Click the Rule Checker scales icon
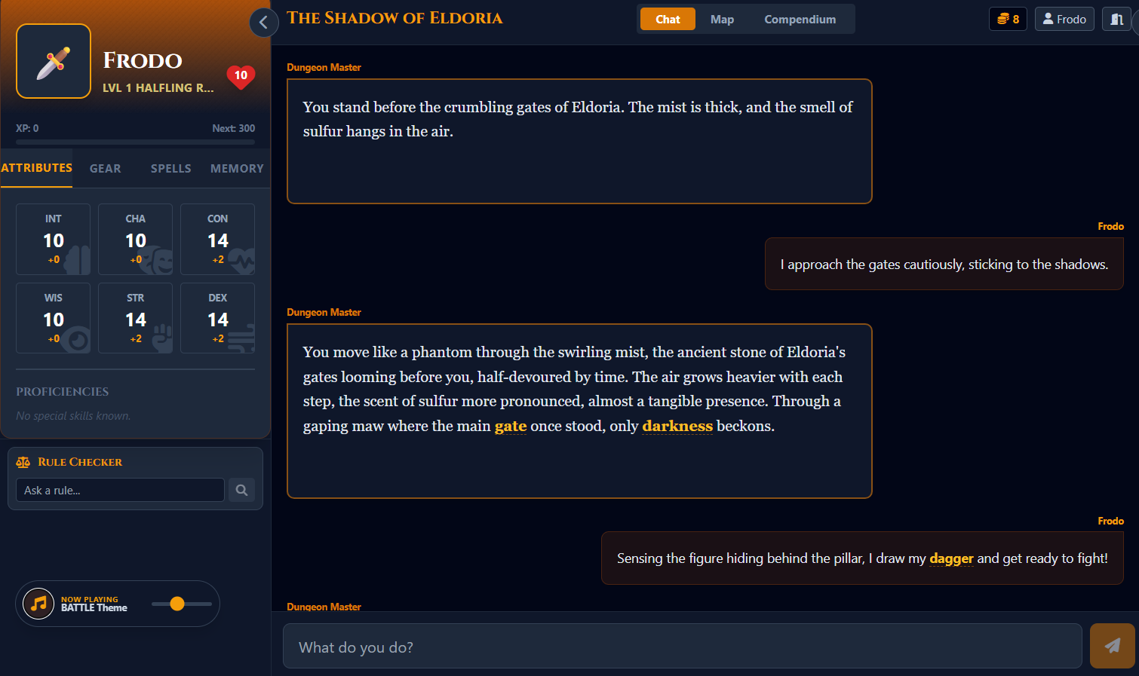The width and height of the screenshot is (1139, 676). point(22,461)
